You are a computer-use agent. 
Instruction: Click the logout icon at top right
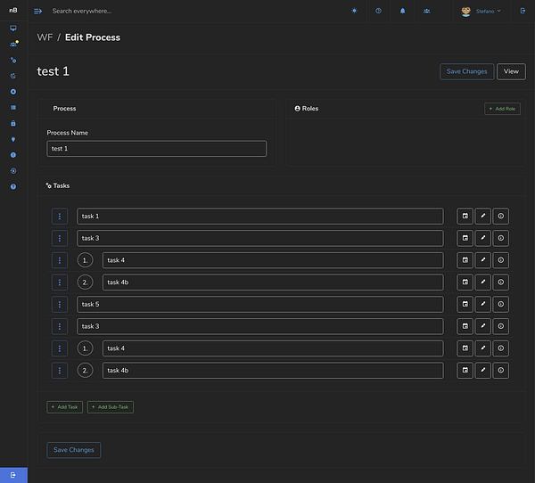click(x=523, y=11)
